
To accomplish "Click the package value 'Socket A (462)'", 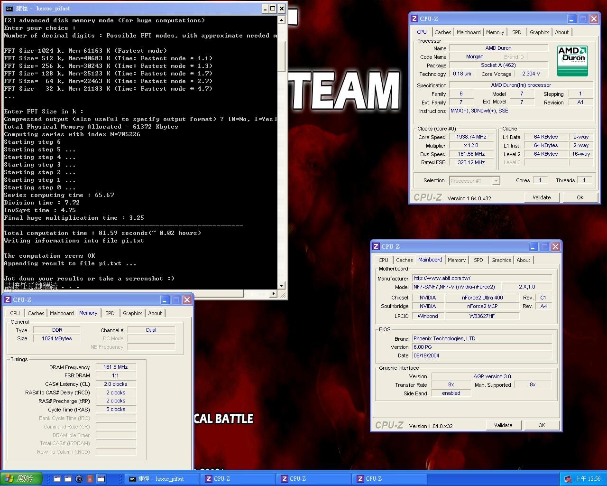I will (498, 65).
